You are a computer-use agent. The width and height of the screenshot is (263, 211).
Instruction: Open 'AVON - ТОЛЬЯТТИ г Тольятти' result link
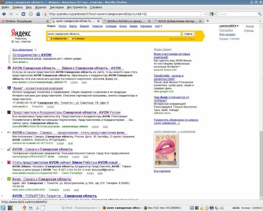tap(55, 196)
